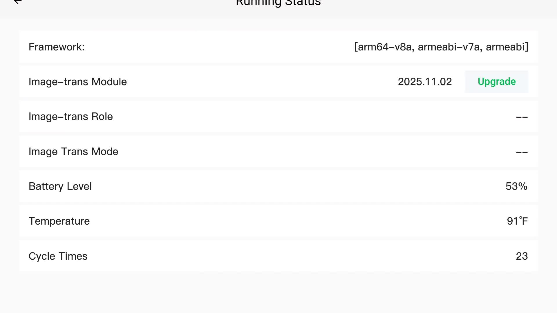Click the Image Trans Mode label text
The width and height of the screenshot is (557, 313).
[x=73, y=152]
